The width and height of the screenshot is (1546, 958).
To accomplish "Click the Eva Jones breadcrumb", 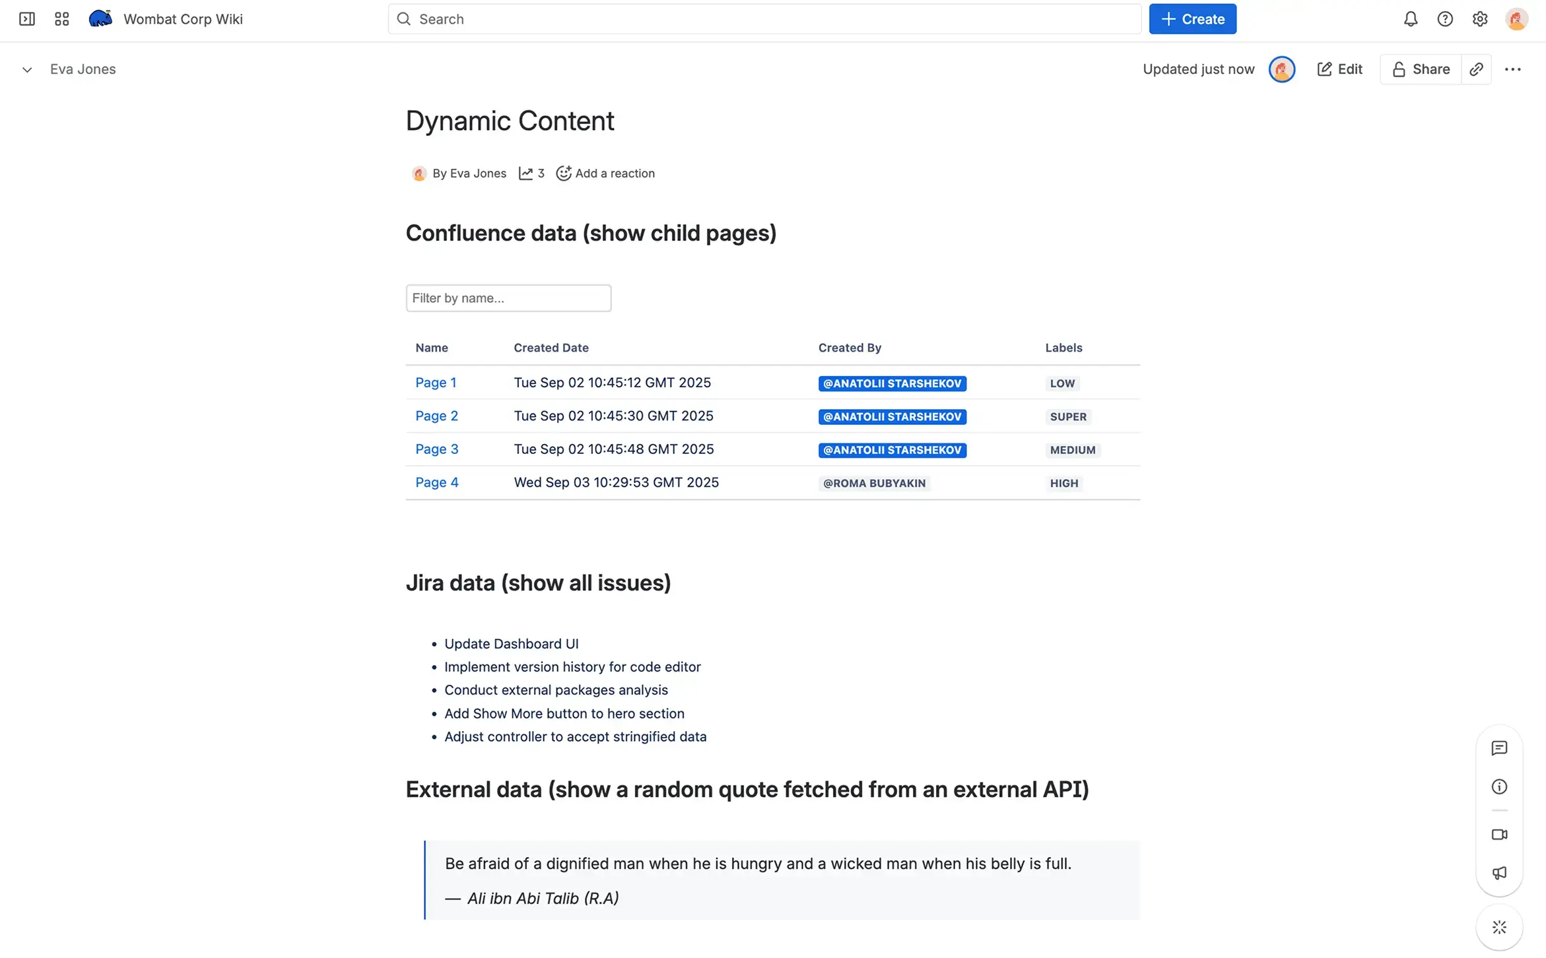I will pyautogui.click(x=83, y=69).
